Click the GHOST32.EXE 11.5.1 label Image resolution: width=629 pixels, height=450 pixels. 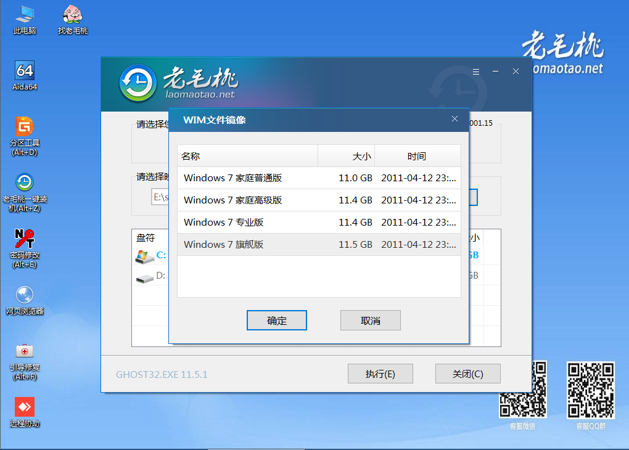pos(162,375)
